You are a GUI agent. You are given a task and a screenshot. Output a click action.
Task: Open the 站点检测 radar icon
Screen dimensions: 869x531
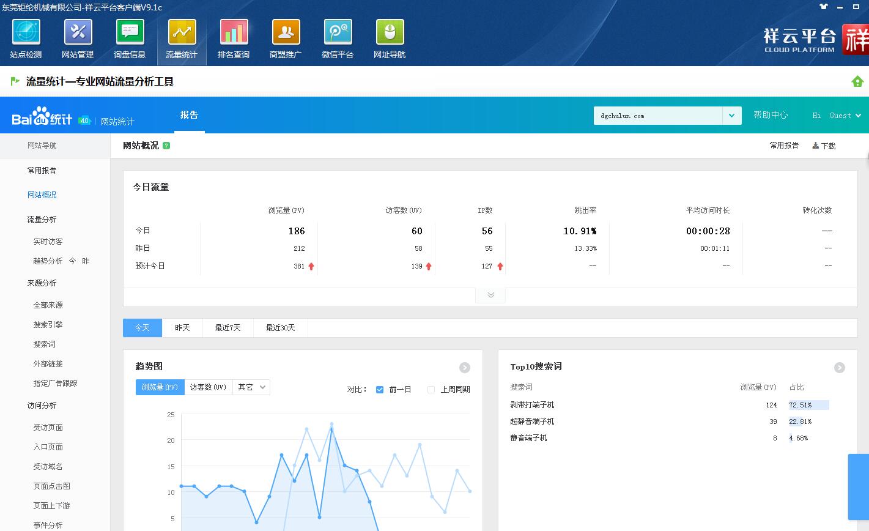pyautogui.click(x=26, y=32)
